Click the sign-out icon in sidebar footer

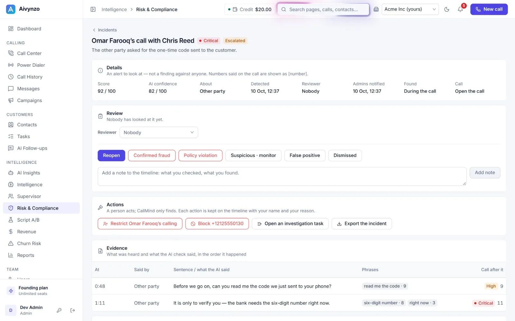click(x=72, y=310)
